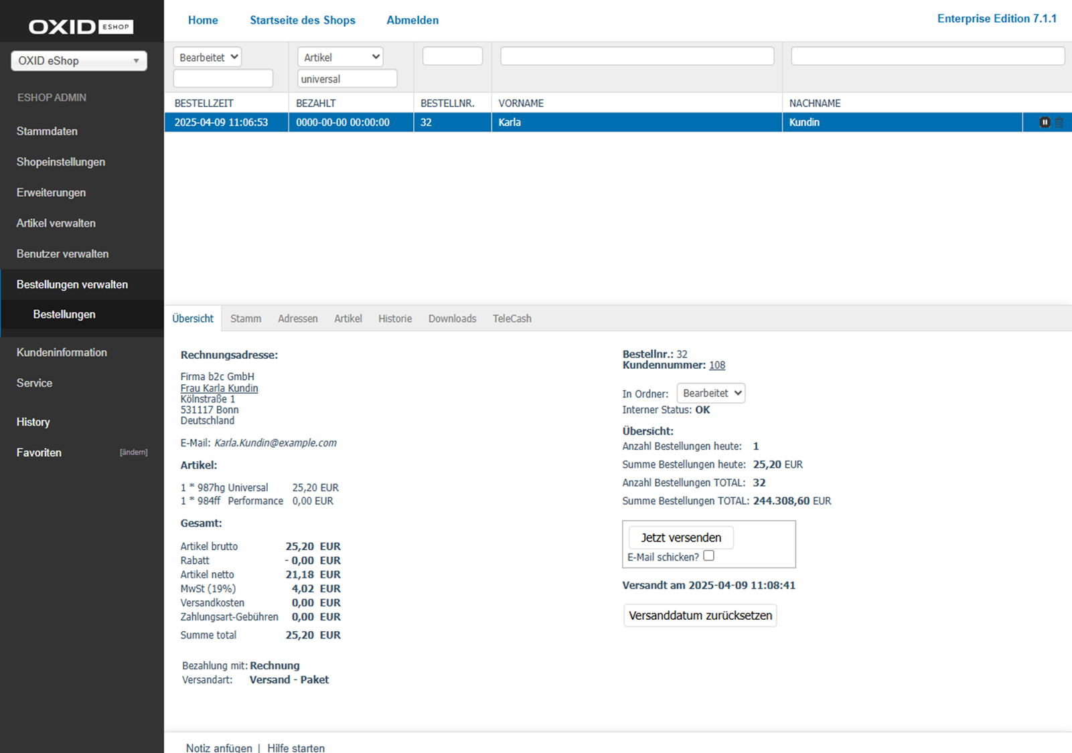Select the TeleCash tab

tap(512, 319)
